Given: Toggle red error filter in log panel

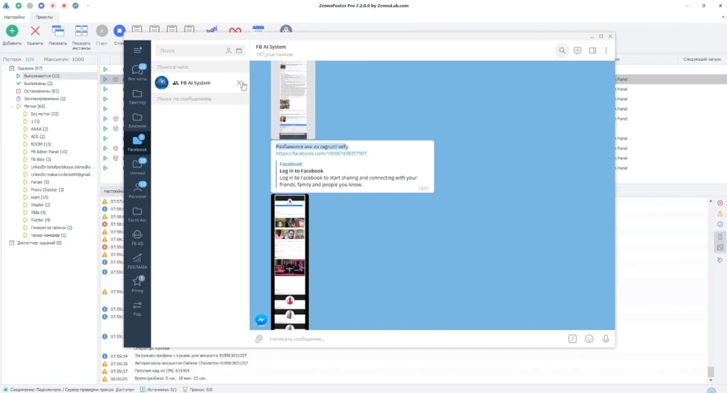Looking at the screenshot, I should (720, 203).
